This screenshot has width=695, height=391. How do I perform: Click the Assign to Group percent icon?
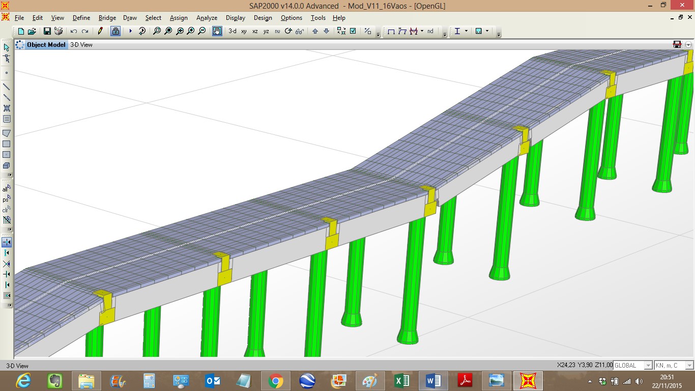point(368,31)
